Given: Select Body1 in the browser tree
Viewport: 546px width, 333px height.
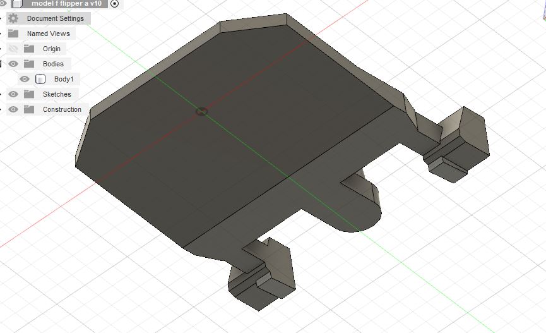Looking at the screenshot, I should pyautogui.click(x=64, y=79).
